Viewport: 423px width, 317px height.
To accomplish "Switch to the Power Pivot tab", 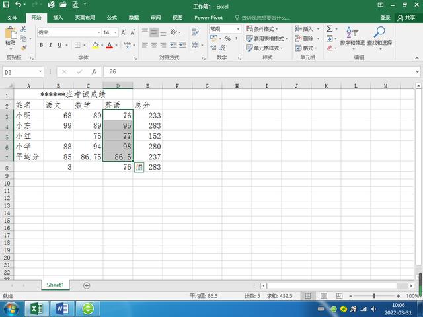I will coord(209,18).
